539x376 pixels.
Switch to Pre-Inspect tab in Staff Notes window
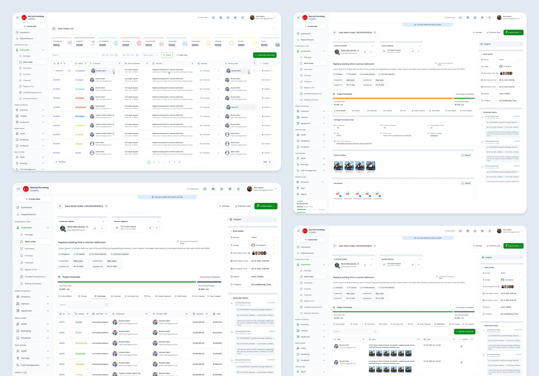coord(455,324)
